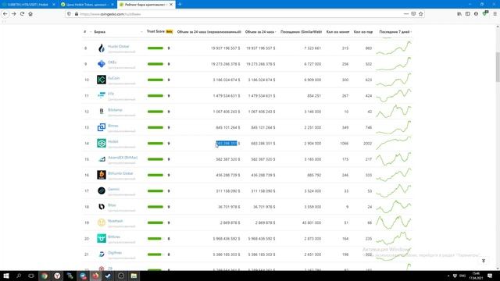Click the Huobi Global flame logo
500x281 pixels.
tap(102, 48)
